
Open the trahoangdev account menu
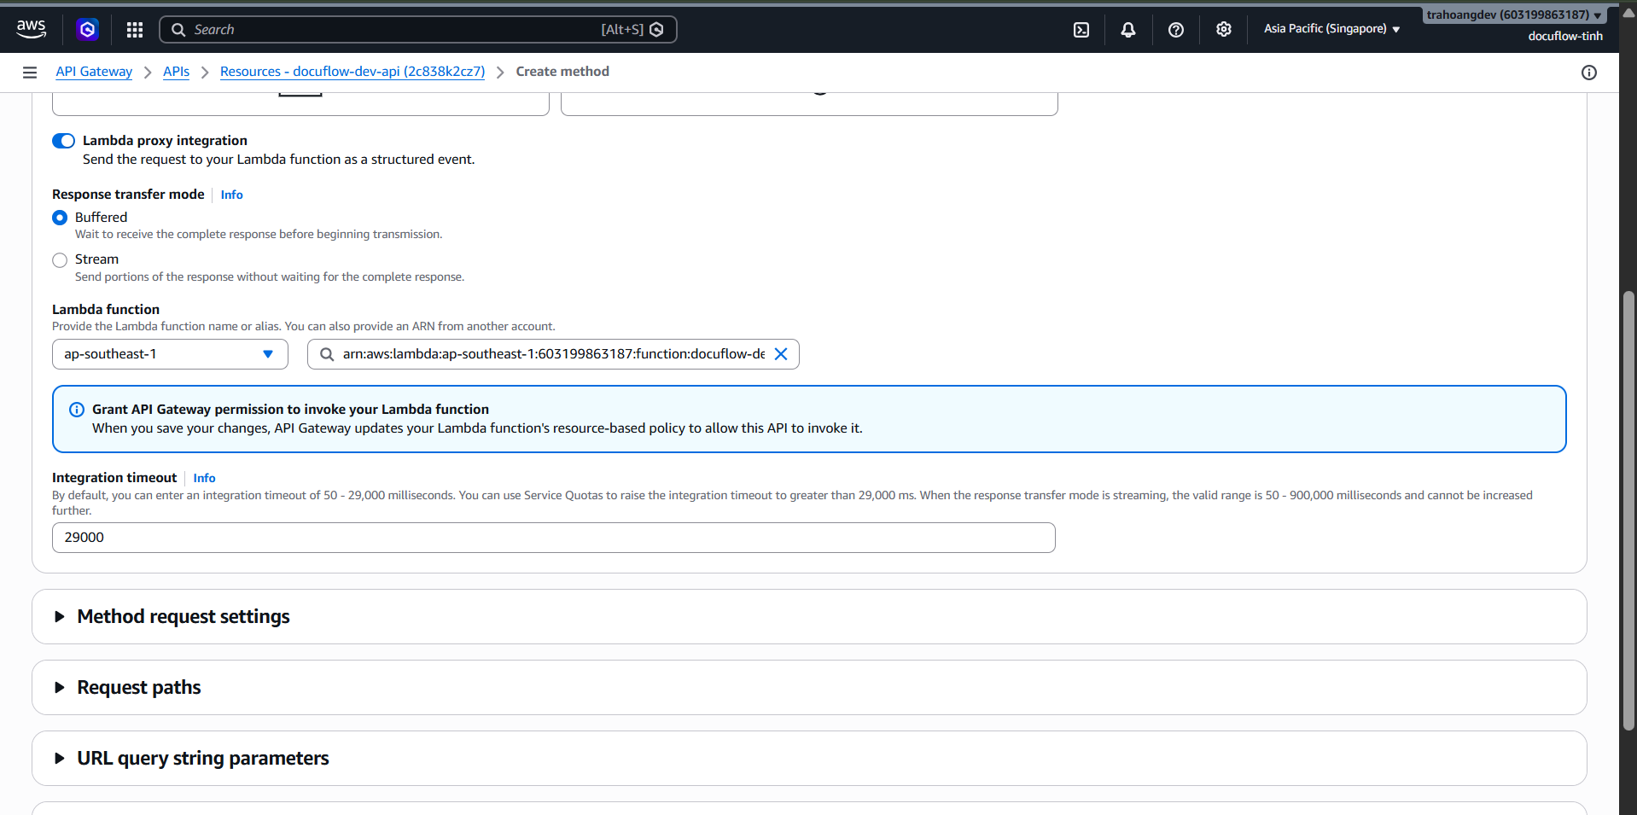[1513, 15]
